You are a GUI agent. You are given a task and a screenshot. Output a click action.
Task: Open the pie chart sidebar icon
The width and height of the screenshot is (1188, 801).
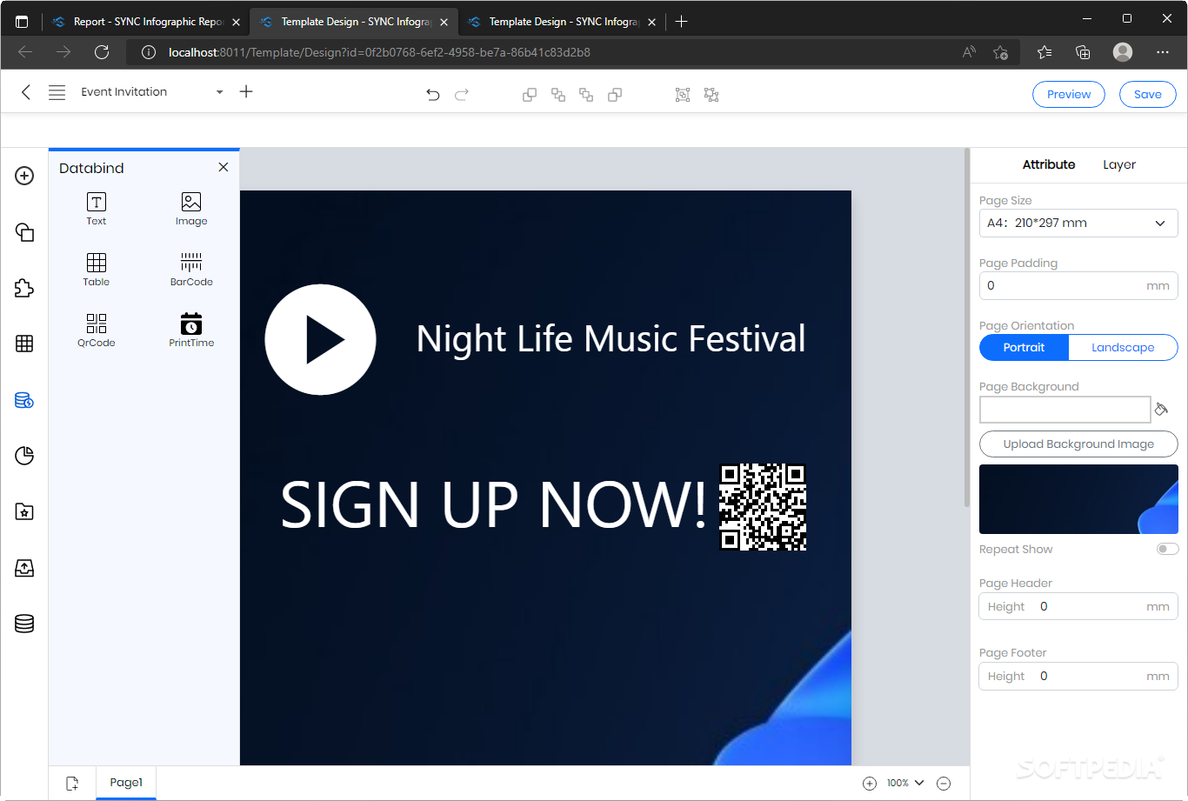click(x=24, y=456)
